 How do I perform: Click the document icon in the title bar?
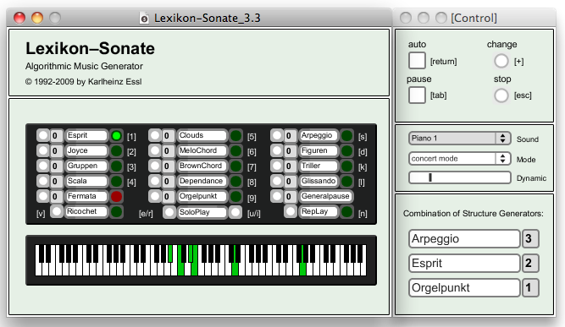pos(144,19)
